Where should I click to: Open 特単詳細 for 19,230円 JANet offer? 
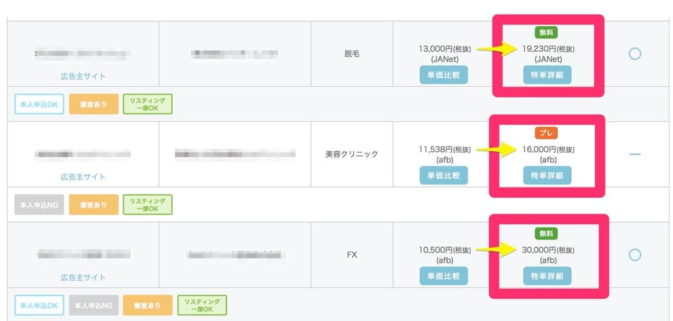548,75
